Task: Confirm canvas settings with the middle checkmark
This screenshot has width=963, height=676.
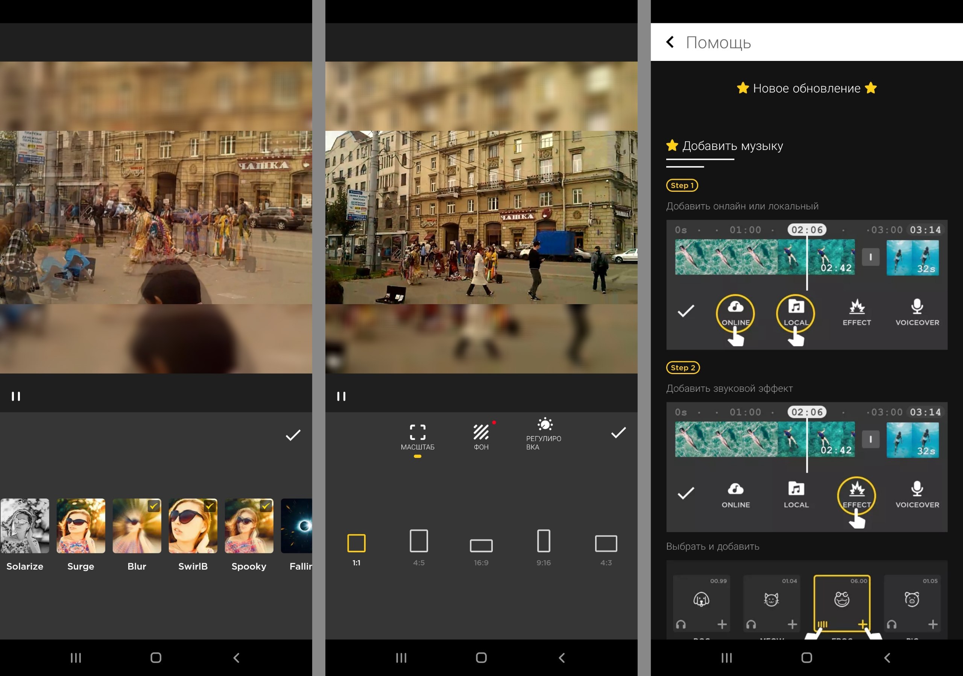Action: tap(618, 433)
